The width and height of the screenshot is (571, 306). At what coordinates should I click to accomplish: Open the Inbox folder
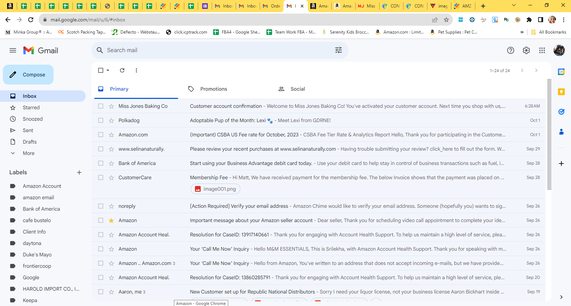pyautogui.click(x=43, y=96)
